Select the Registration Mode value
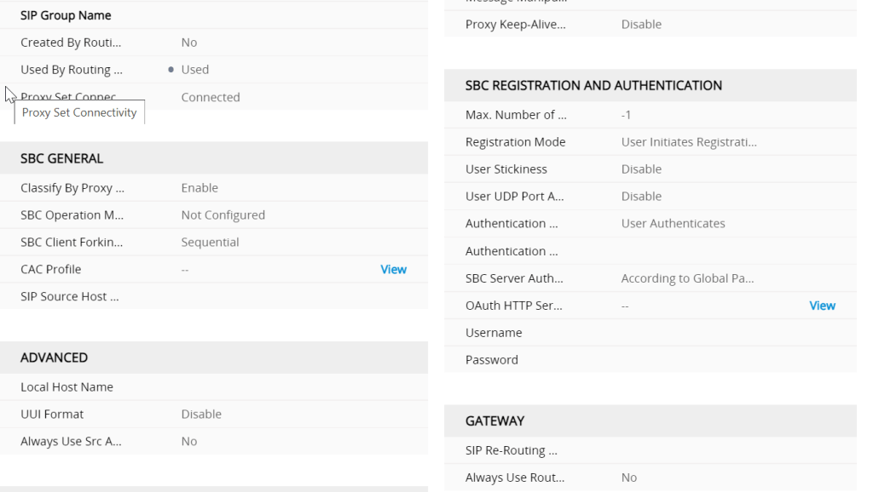The width and height of the screenshot is (873, 492). point(688,142)
